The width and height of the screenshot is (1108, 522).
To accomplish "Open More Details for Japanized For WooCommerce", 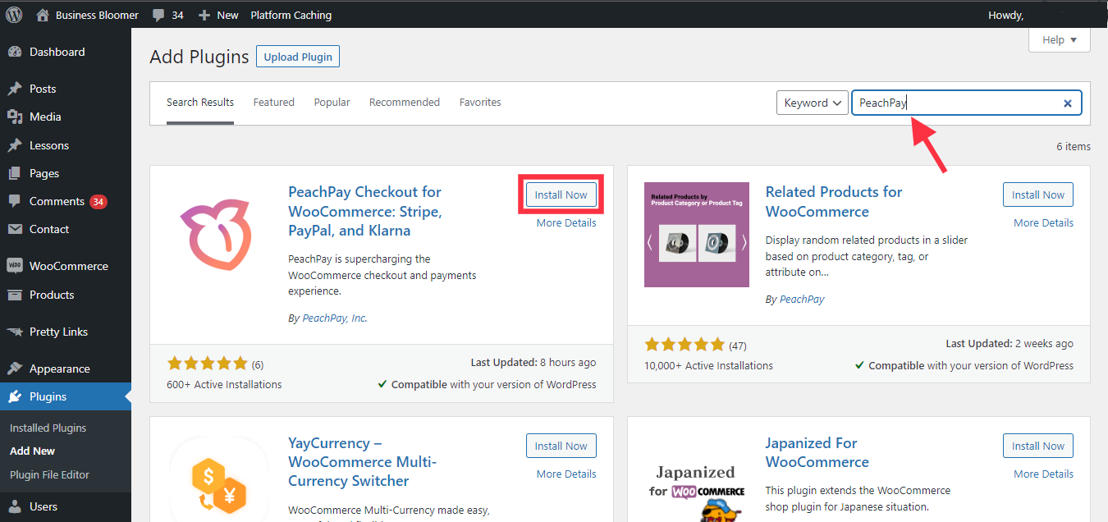I will pyautogui.click(x=1043, y=474).
